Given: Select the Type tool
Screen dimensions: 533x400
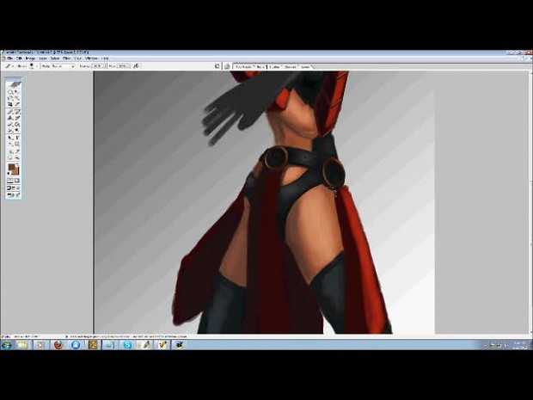Looking at the screenshot, I should [17, 138].
